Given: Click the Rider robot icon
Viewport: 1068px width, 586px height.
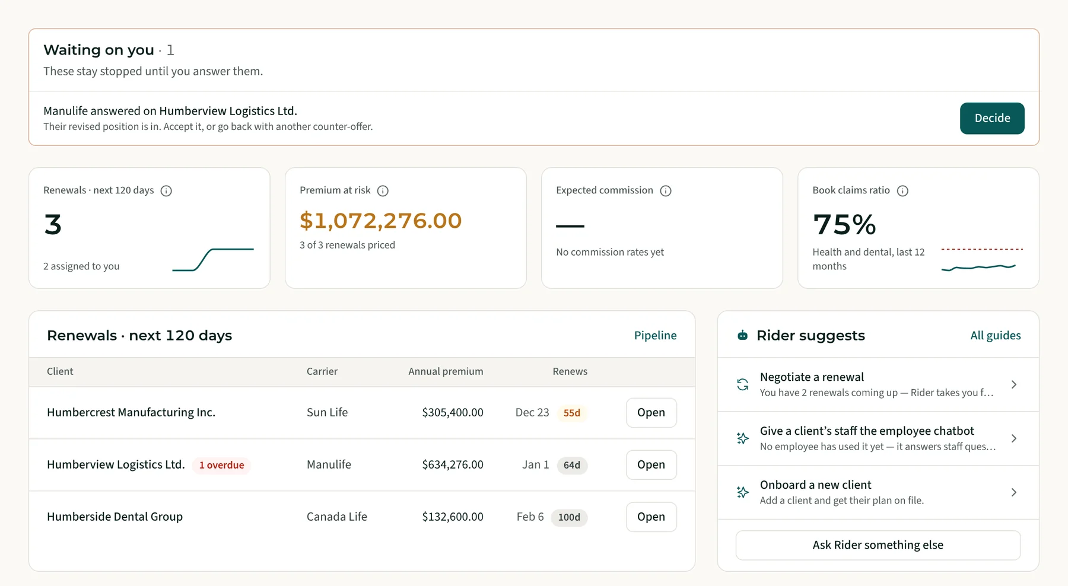Looking at the screenshot, I should click(742, 336).
